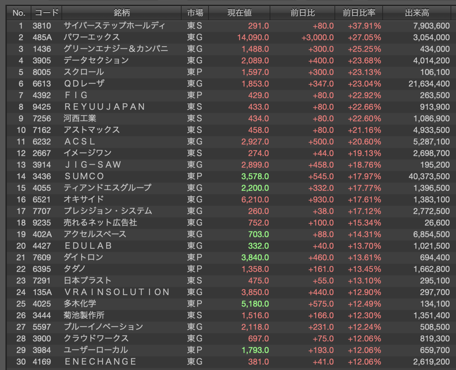Screen dimensions: 456x370
Task: Sort by the 市場 column header
Action: 195,13
